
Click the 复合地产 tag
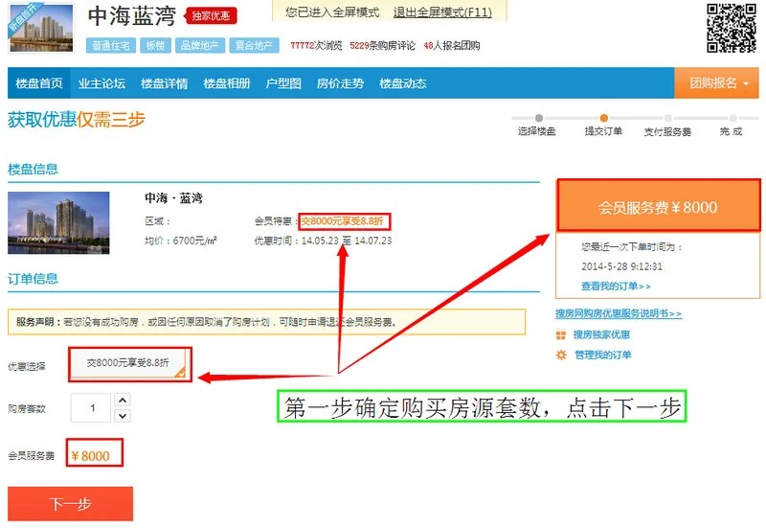tap(254, 45)
